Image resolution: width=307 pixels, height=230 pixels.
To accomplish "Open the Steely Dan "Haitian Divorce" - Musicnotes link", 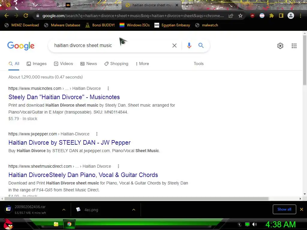I will 64,97.
